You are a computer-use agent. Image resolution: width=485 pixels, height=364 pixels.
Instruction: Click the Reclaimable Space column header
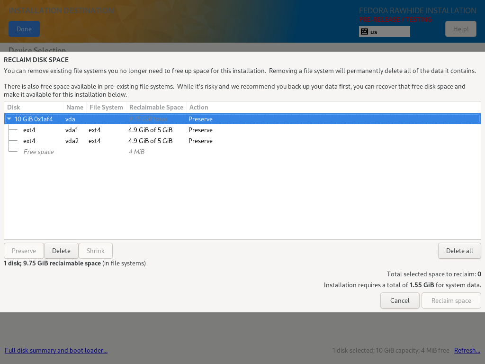tap(156, 108)
